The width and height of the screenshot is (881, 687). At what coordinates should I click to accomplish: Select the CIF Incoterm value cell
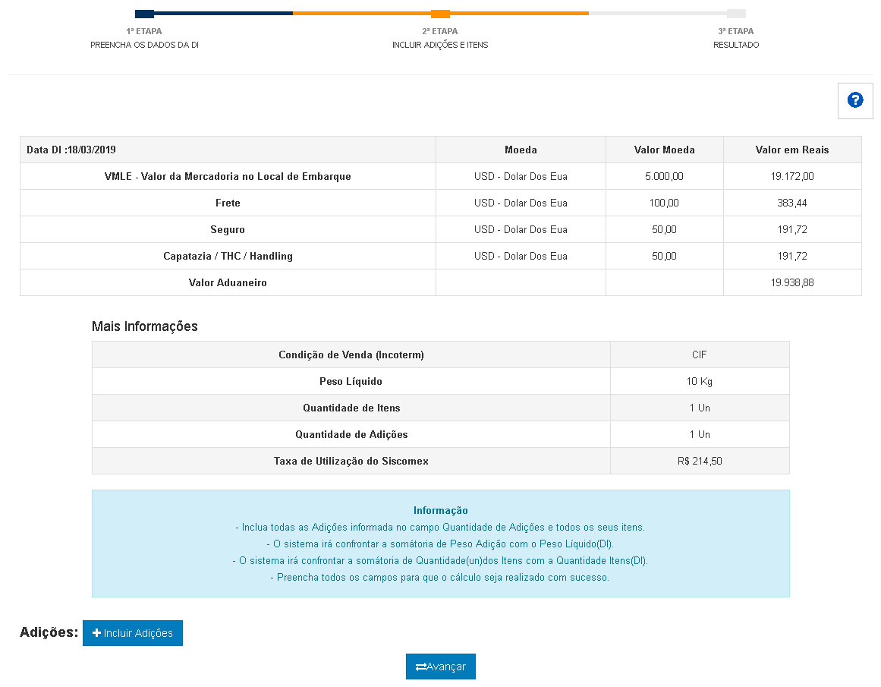coord(699,354)
